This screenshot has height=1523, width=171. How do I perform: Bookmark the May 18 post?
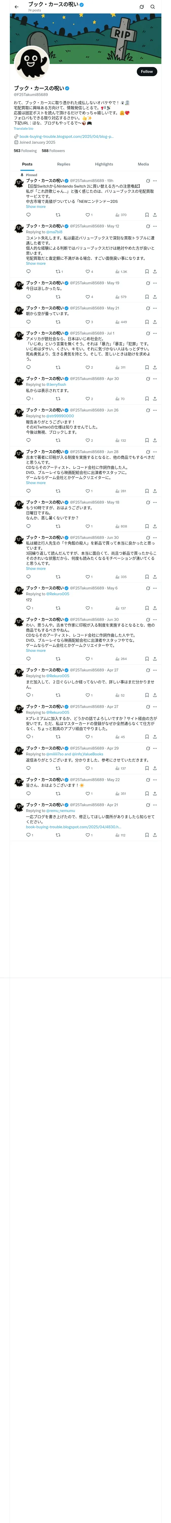(x=147, y=526)
